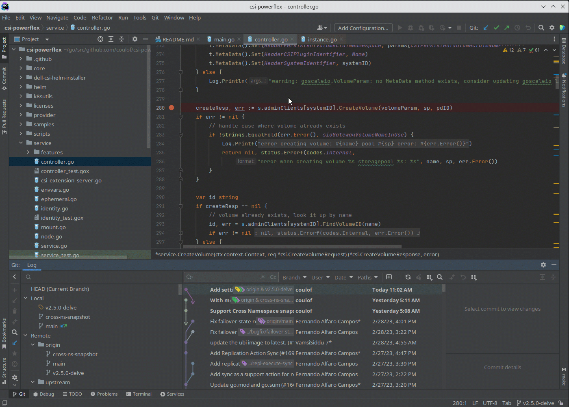This screenshot has width=569, height=407.
Task: Open IDE Settings via the gear icon
Action: coord(552,28)
